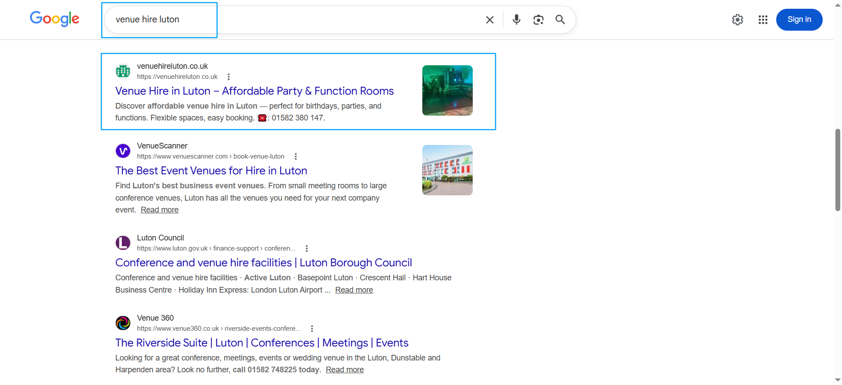Click the Sign in button
The height and width of the screenshot is (385, 842).
pyautogui.click(x=799, y=20)
